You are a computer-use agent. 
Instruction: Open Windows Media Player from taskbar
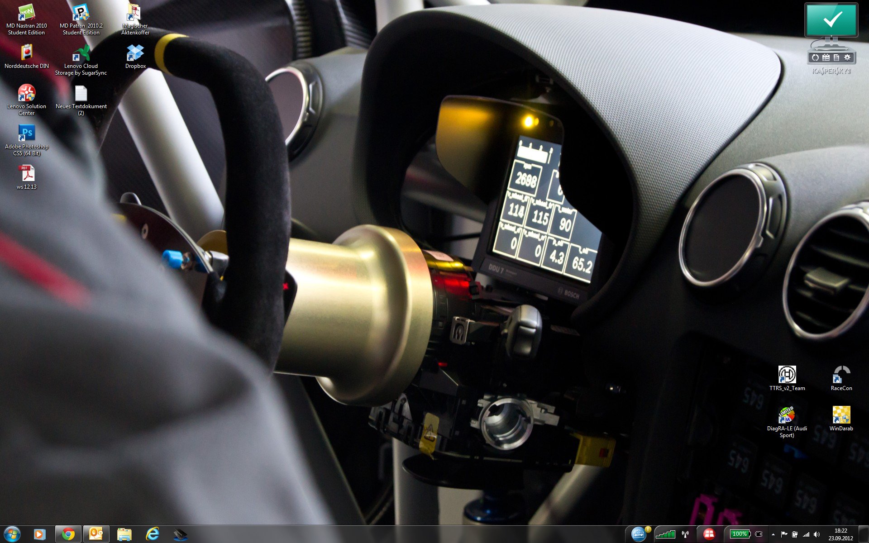click(x=40, y=534)
